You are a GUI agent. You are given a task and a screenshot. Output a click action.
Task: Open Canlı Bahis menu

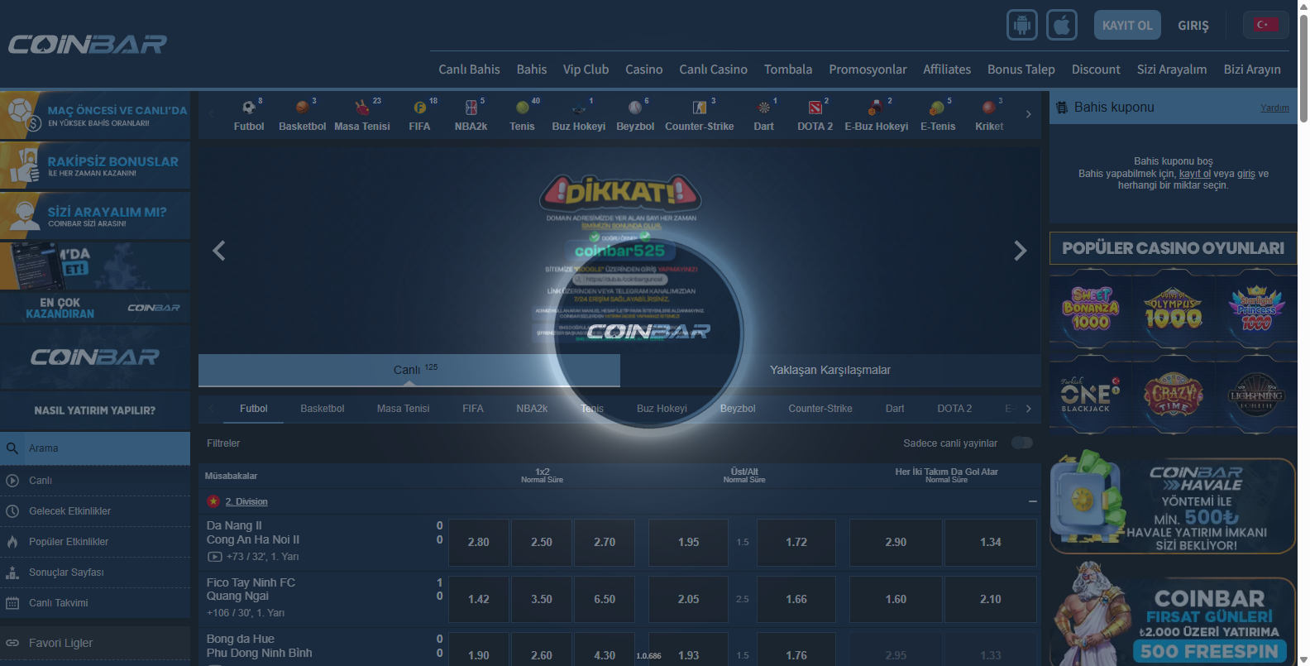pos(469,69)
